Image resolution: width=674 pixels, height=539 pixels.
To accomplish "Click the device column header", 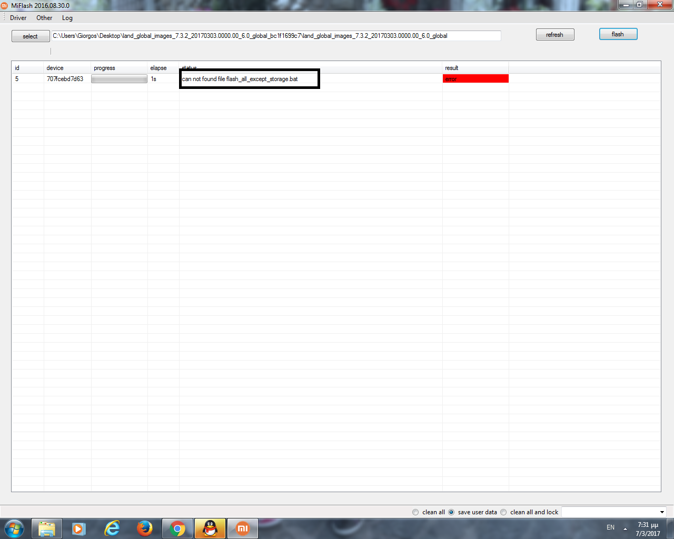I will 67,68.
